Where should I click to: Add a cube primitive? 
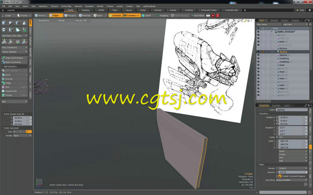point(4,23)
